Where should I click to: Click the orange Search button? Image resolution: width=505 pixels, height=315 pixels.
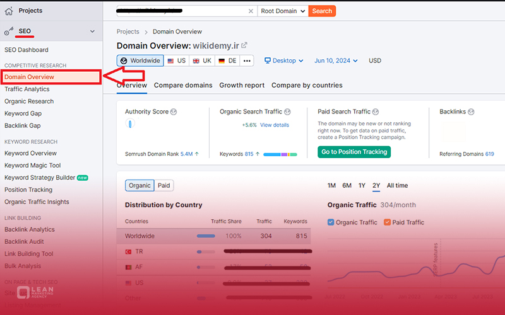[322, 11]
